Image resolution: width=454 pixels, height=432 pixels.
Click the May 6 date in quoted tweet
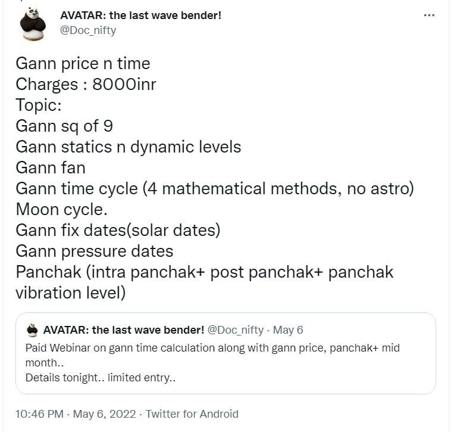pyautogui.click(x=288, y=330)
